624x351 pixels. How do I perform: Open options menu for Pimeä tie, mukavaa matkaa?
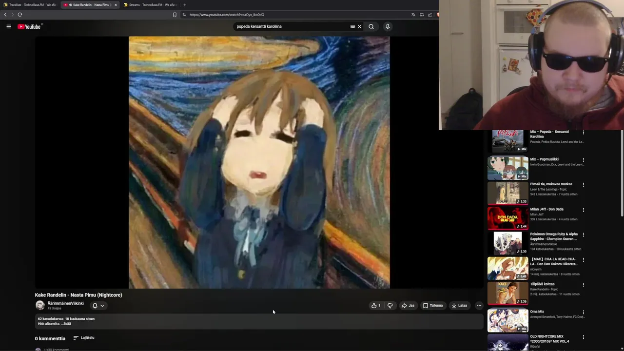583,185
